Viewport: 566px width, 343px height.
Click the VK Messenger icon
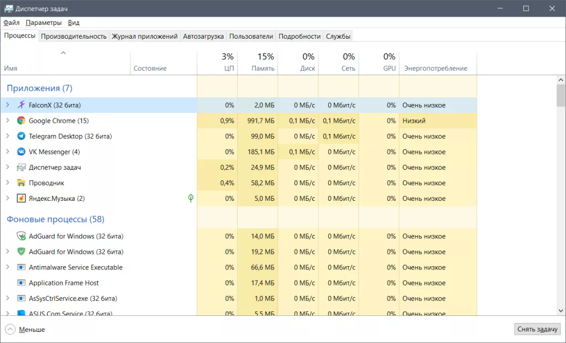pyautogui.click(x=21, y=152)
